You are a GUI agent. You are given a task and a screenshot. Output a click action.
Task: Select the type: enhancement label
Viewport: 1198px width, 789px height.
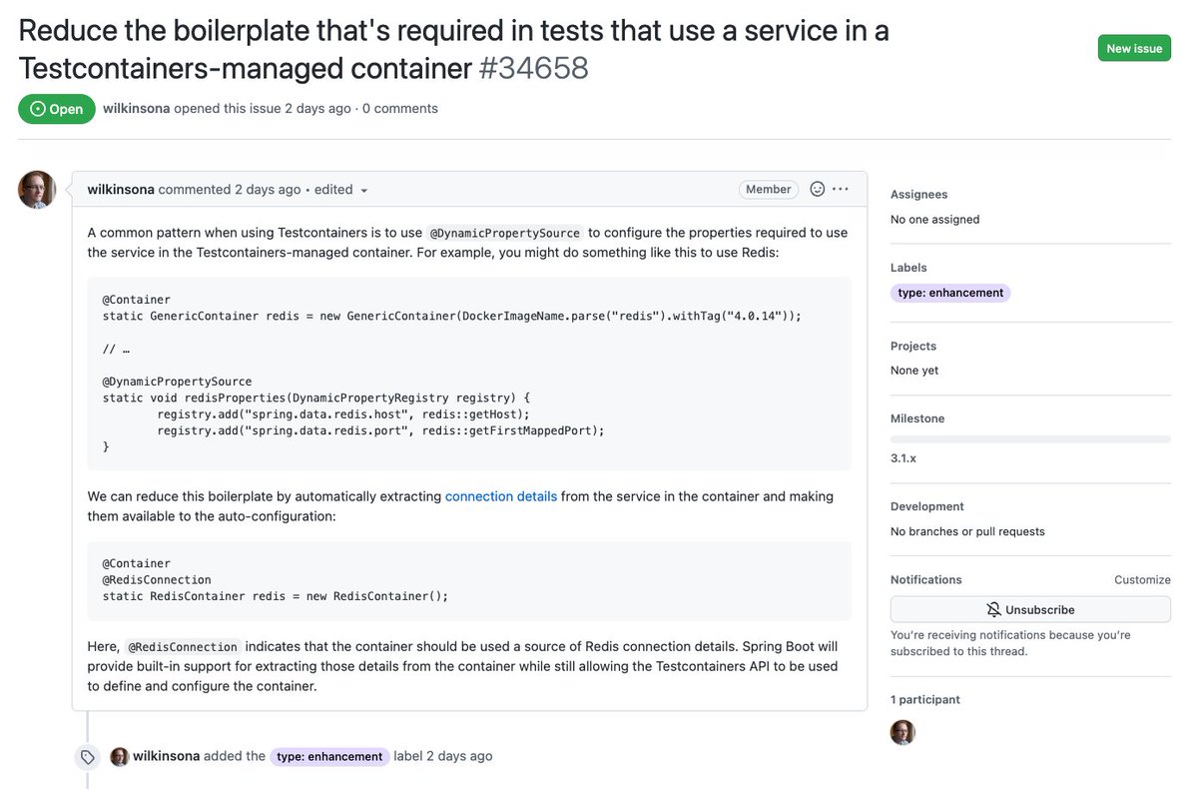tap(949, 293)
